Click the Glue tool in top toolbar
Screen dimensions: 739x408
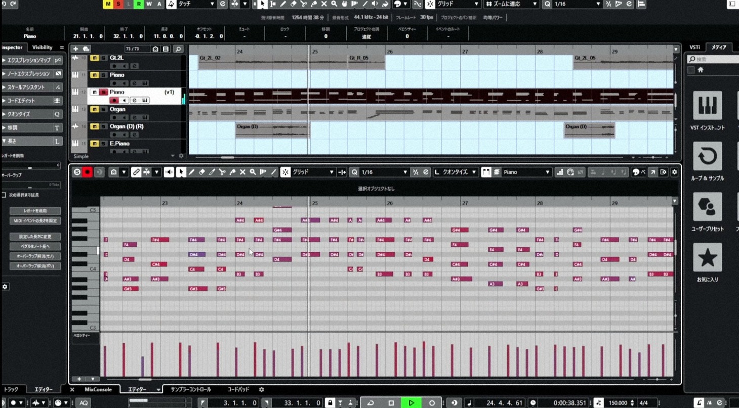pos(314,4)
